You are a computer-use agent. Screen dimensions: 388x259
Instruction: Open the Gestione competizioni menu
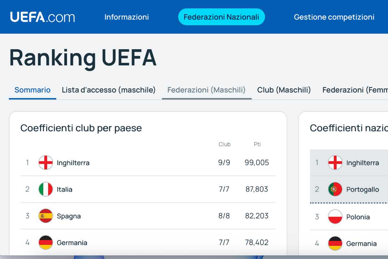pyautogui.click(x=334, y=17)
